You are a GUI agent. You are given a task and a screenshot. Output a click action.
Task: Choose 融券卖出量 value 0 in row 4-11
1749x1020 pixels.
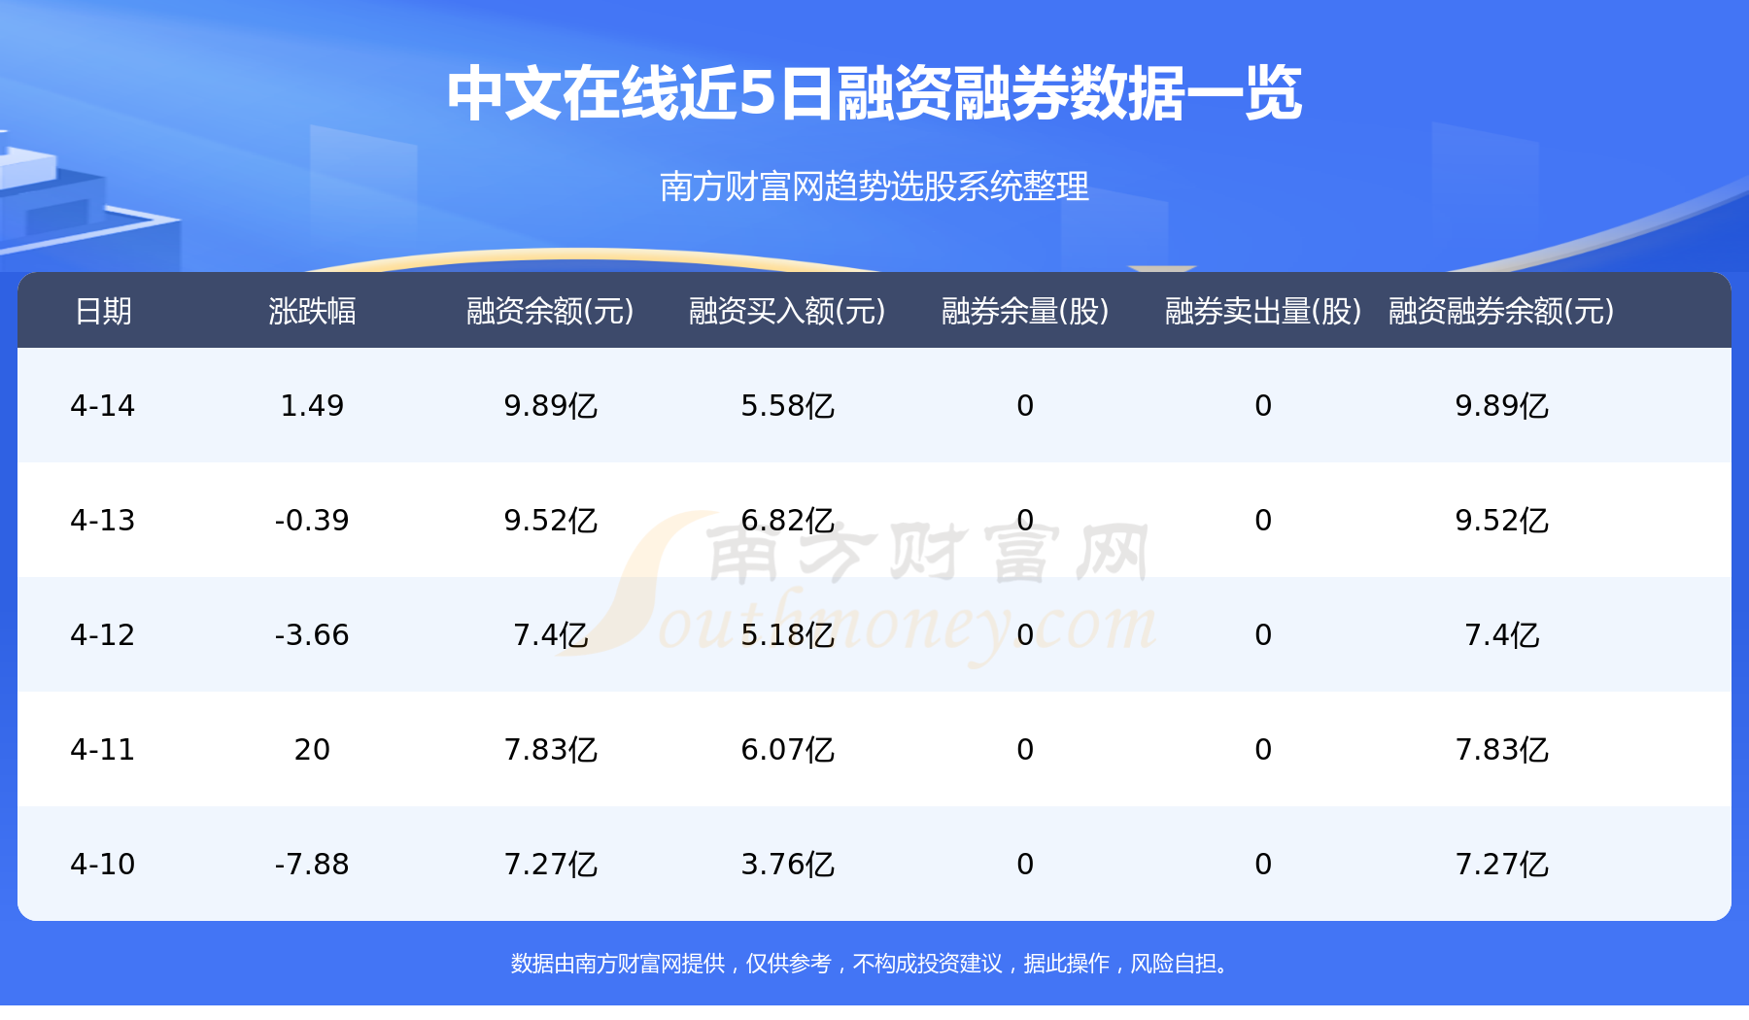pos(1263,750)
